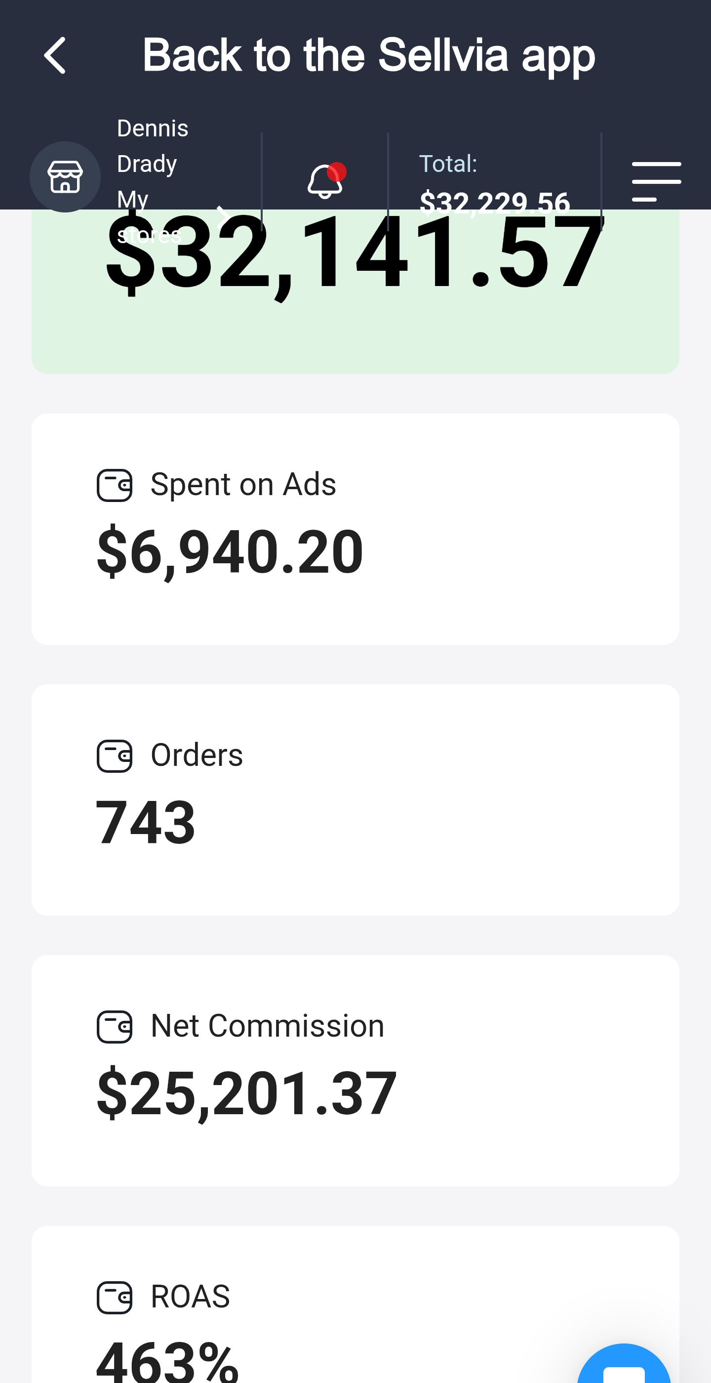Select Dennis Drady account name

[153, 146]
